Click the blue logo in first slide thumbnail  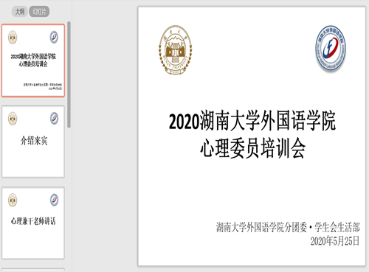pyautogui.click(x=54, y=37)
